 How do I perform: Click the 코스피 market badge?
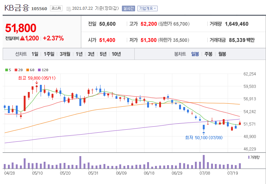coord(56,8)
